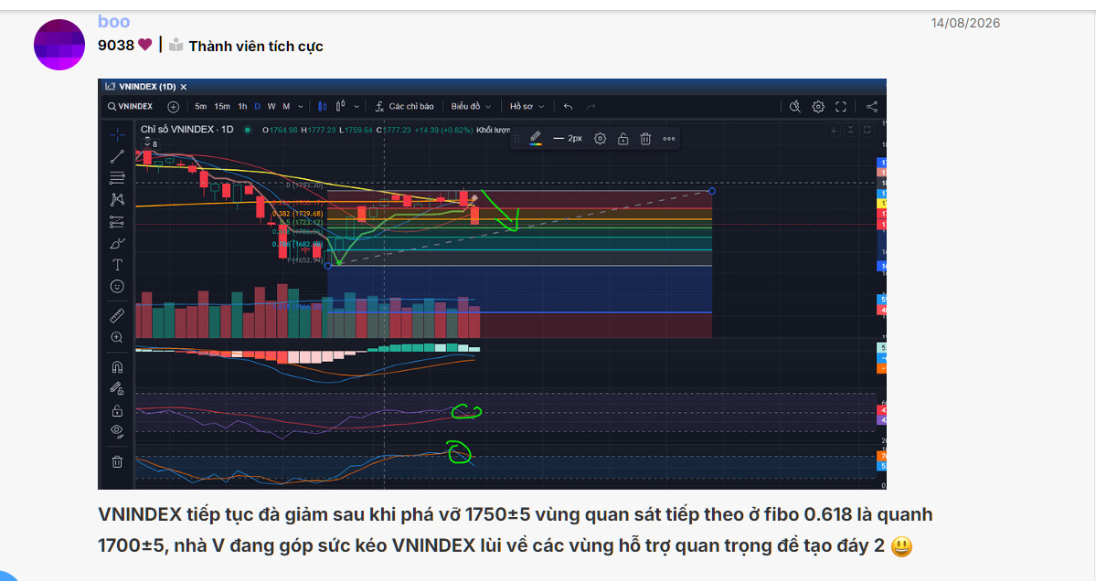Select the M monthly timeframe
1096x581 pixels.
click(x=286, y=106)
